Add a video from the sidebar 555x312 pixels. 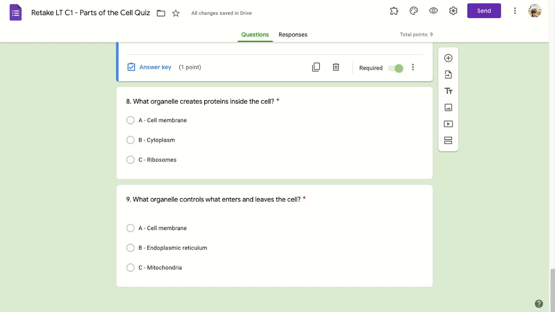pos(448,124)
